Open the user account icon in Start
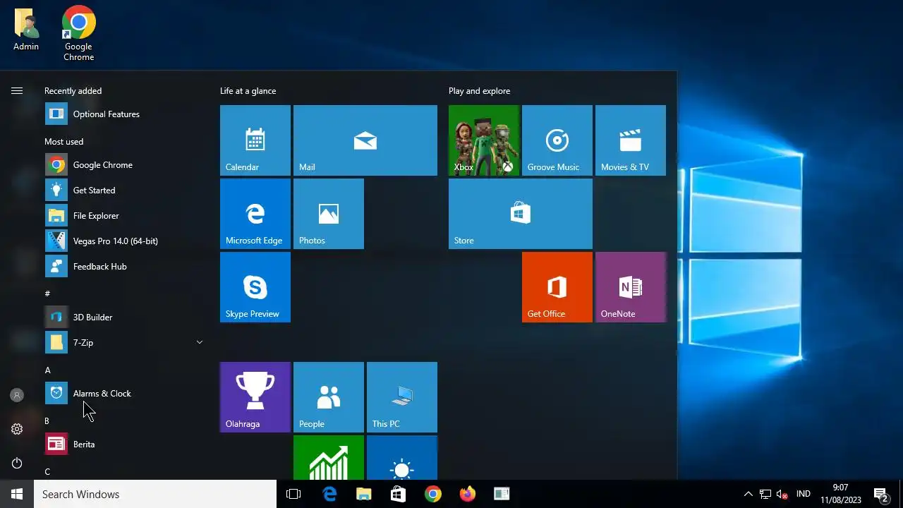Screen dimensions: 903x508 (x=17, y=395)
